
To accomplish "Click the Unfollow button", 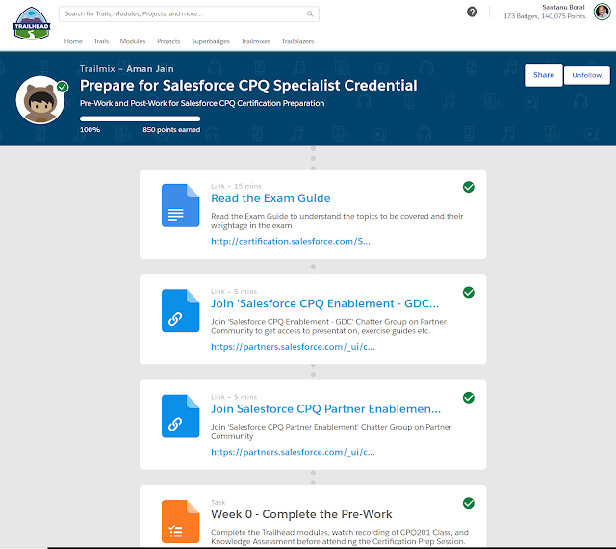I will click(586, 75).
